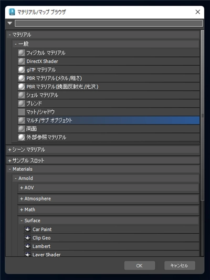The height and width of the screenshot is (280, 210).
Task: Select highlighted マルチ/サブ オブジェクト text
Action: (x=49, y=120)
